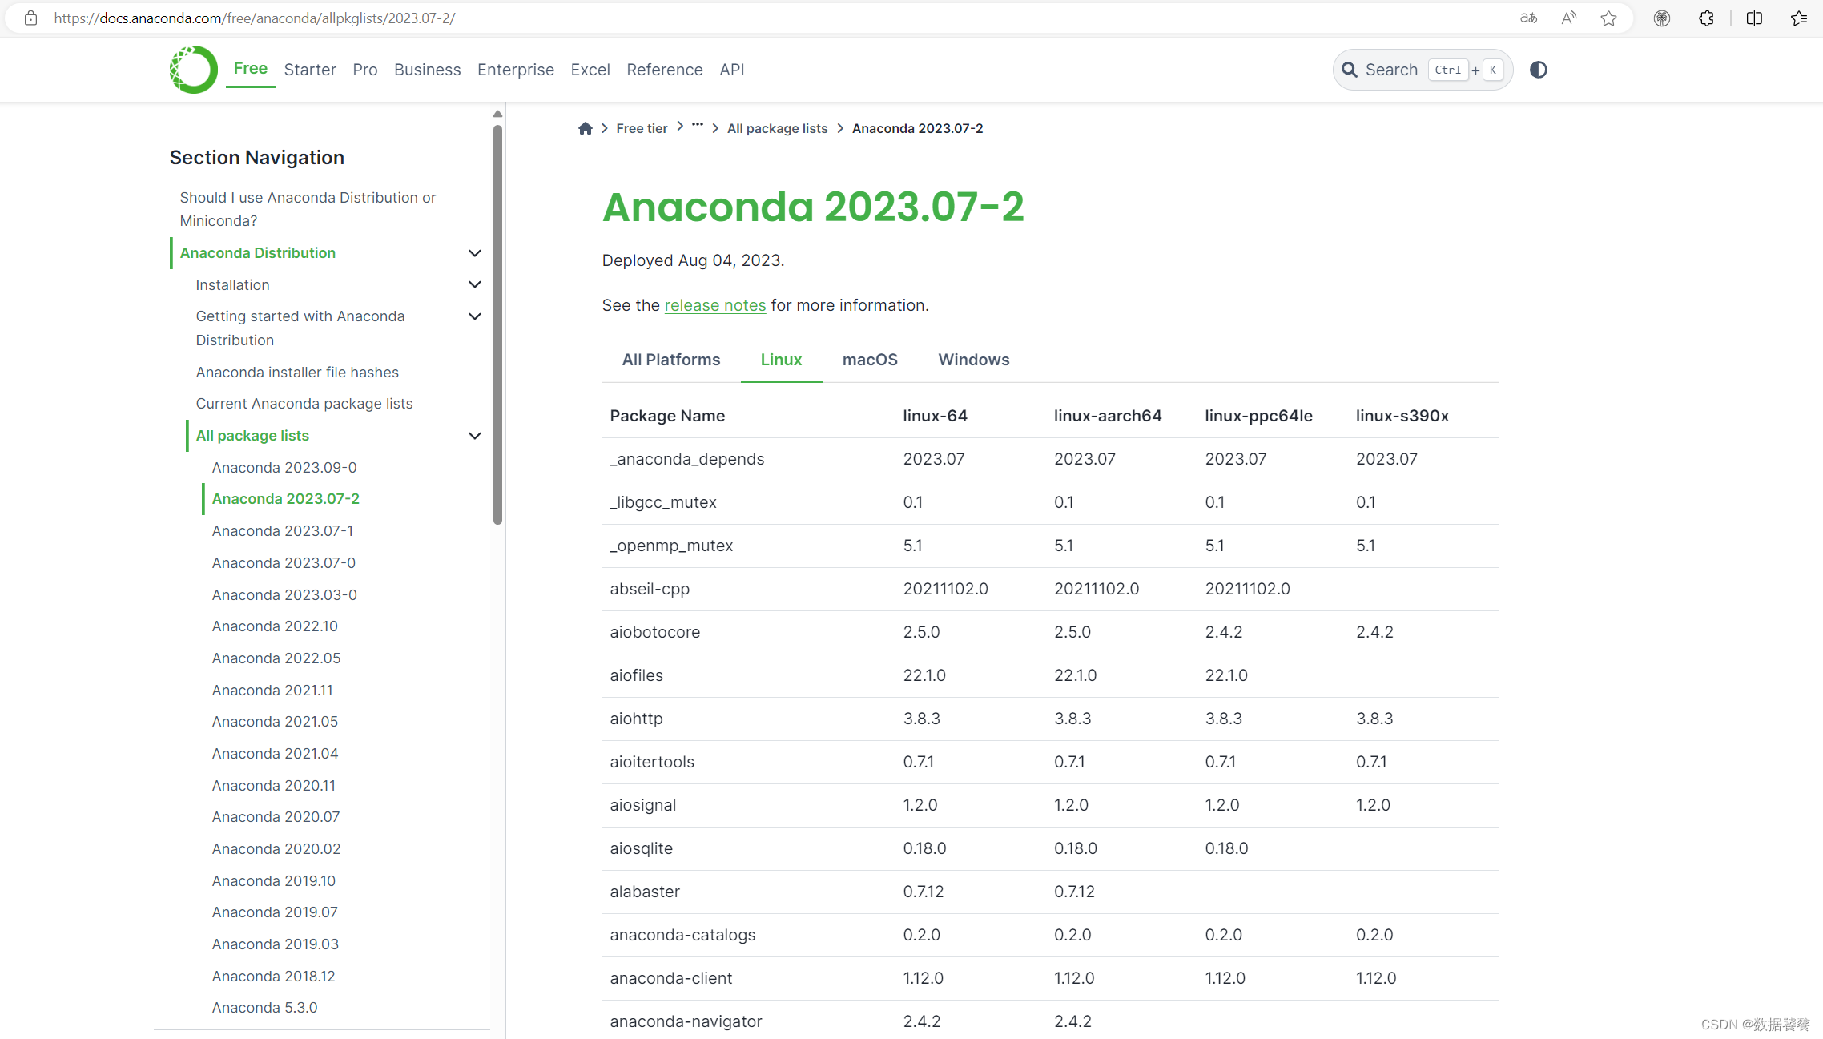Screen dimensions: 1823x1039
Task: Click the read aloud icon in the address bar
Action: click(x=1568, y=18)
